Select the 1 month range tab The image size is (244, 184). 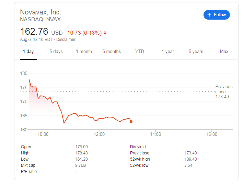(x=84, y=52)
